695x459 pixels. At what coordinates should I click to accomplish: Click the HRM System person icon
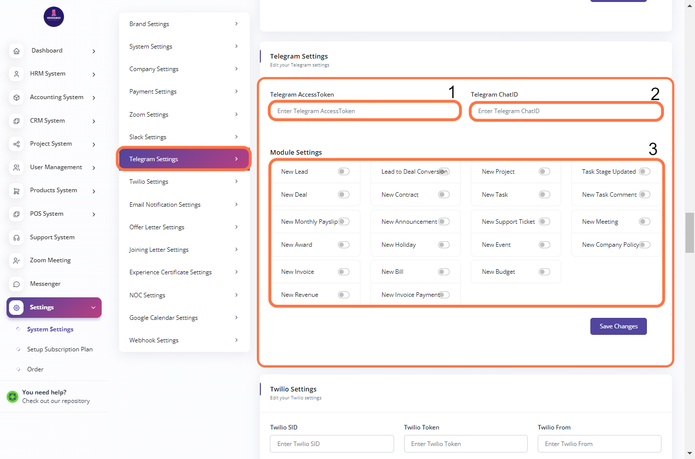(x=17, y=74)
